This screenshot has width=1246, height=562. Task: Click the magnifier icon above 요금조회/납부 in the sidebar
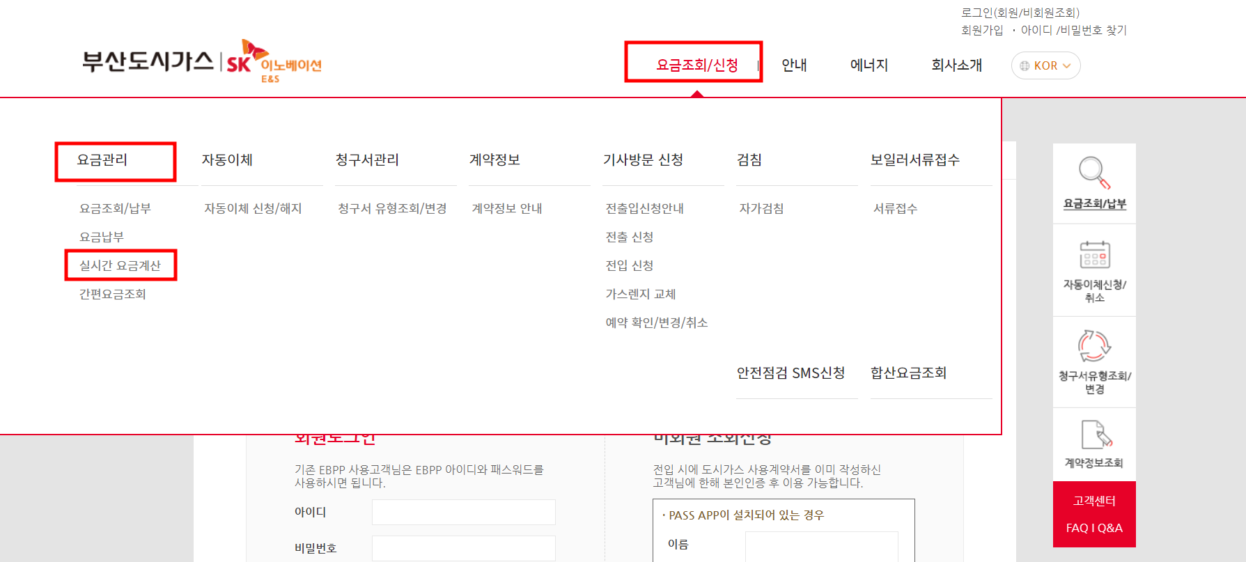[1094, 173]
